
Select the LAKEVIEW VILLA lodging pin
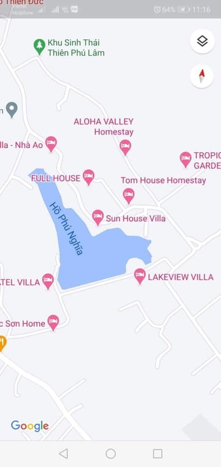pos(140,276)
